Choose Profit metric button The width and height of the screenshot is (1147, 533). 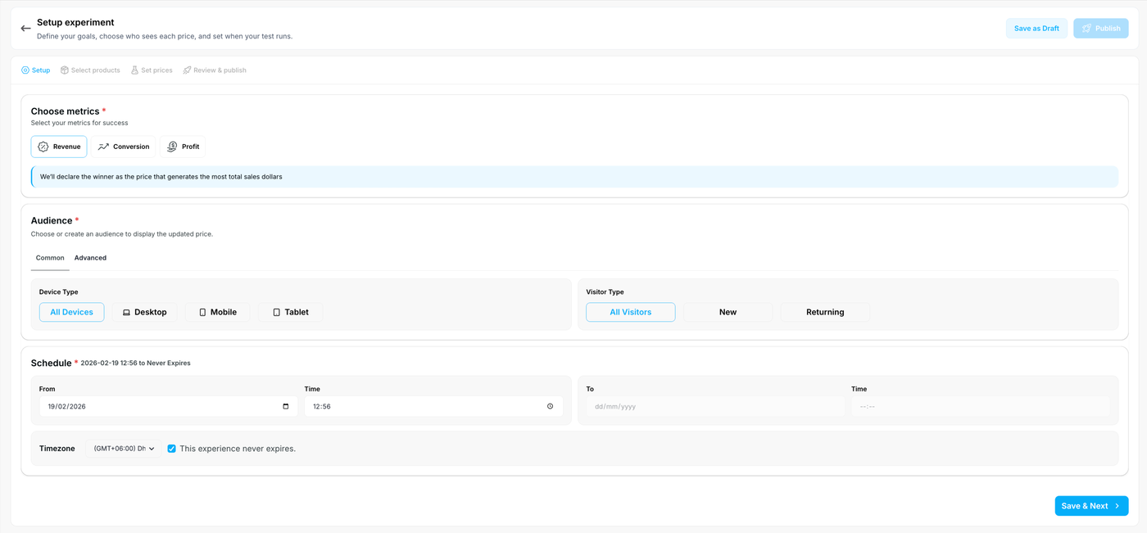[183, 147]
